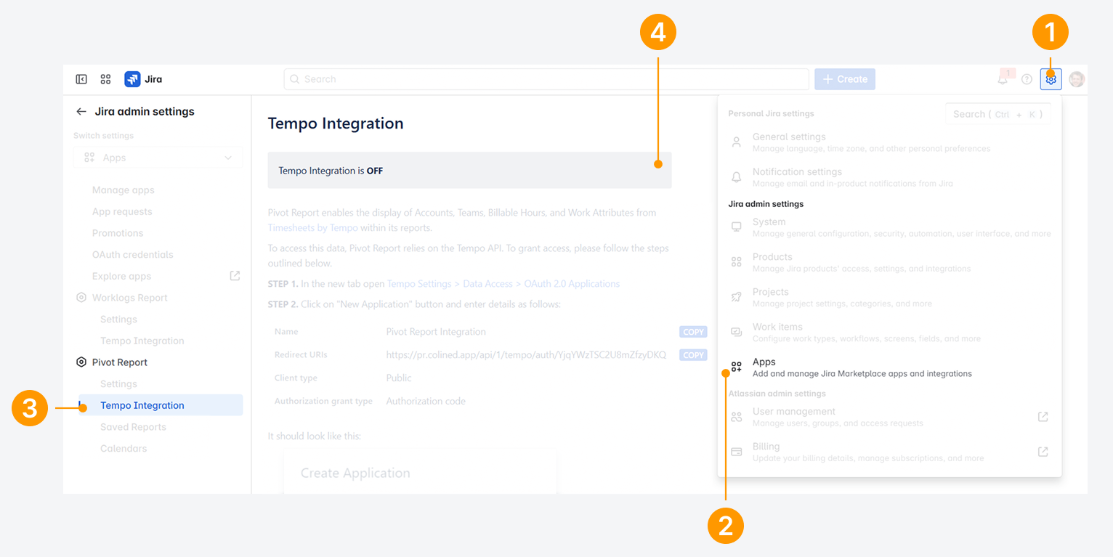
Task: Open the notifications bell in the top bar
Action: click(x=1003, y=79)
